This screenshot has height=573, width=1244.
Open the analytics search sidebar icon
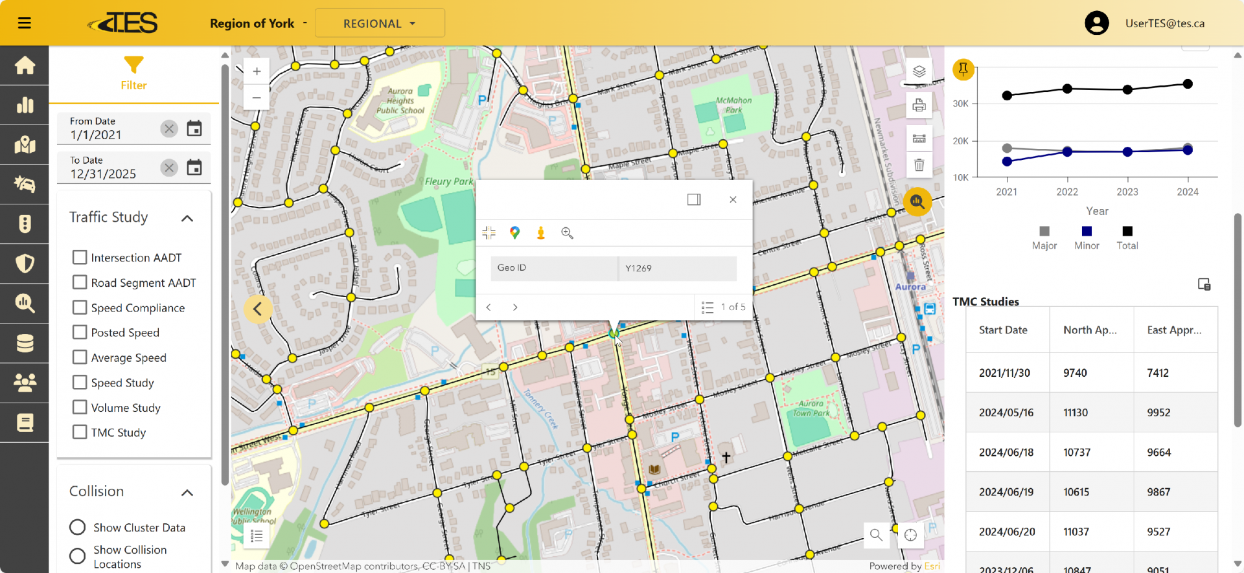click(25, 304)
